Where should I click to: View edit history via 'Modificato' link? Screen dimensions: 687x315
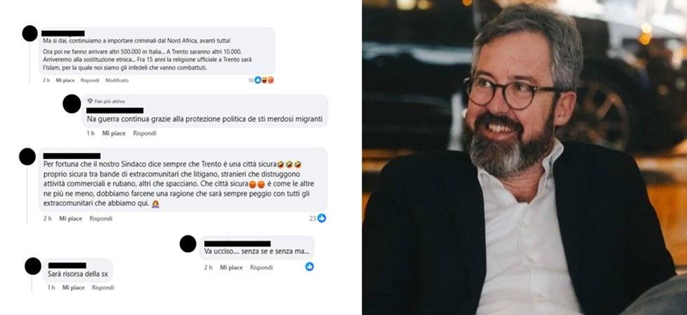pyautogui.click(x=117, y=80)
